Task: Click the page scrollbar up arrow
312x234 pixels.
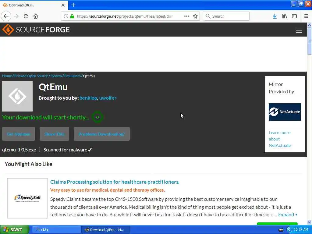Action: pyautogui.click(x=309, y=25)
